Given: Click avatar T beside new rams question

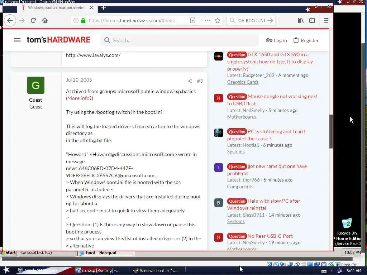Looking at the screenshot, I should [x=219, y=168].
